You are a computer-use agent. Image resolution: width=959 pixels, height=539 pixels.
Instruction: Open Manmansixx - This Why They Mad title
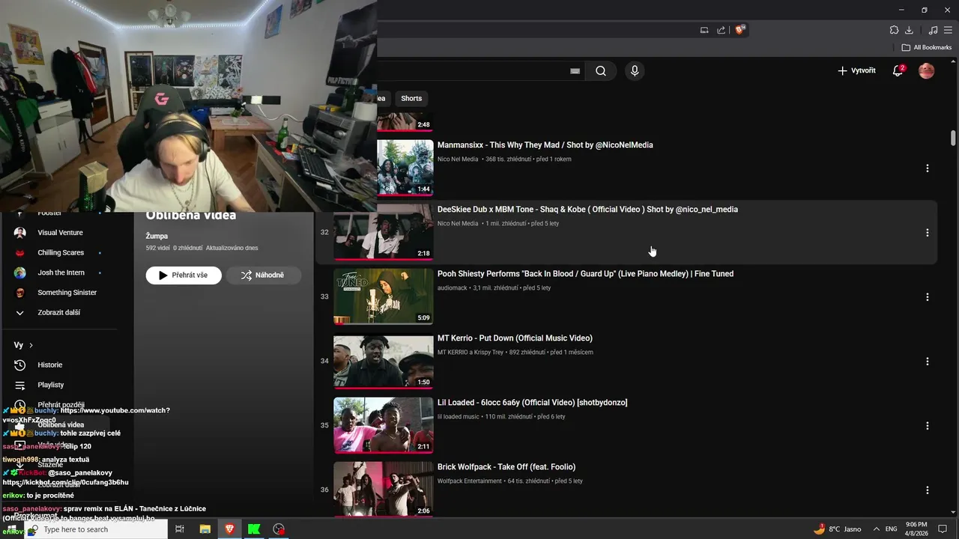pos(545,145)
